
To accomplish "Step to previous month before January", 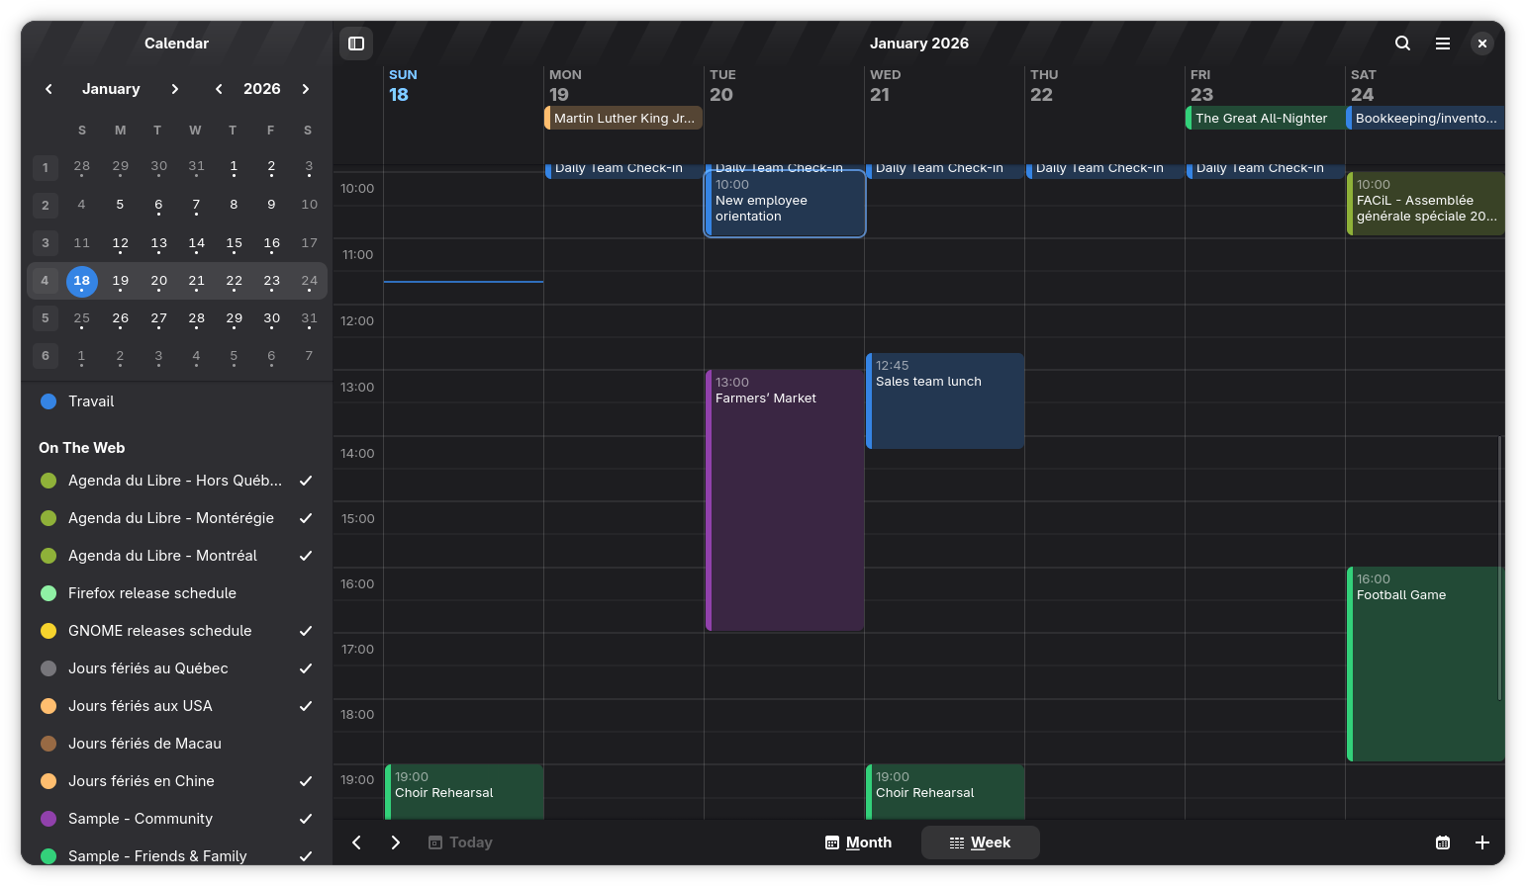I will pos(48,89).
